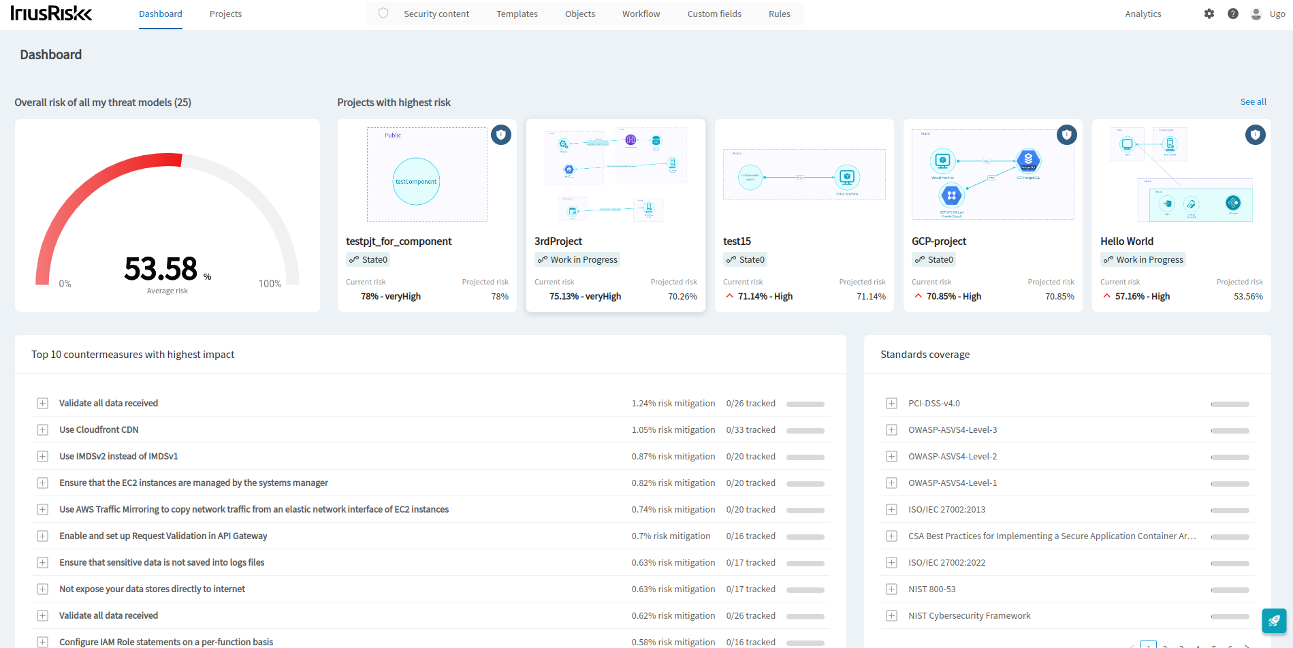Open the GCP-project title link
1293x648 pixels.
click(x=939, y=241)
